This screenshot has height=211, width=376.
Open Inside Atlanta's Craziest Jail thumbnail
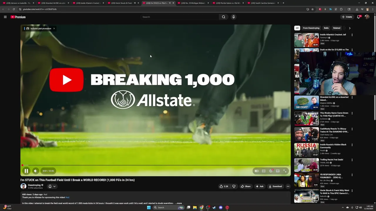coord(306,40)
